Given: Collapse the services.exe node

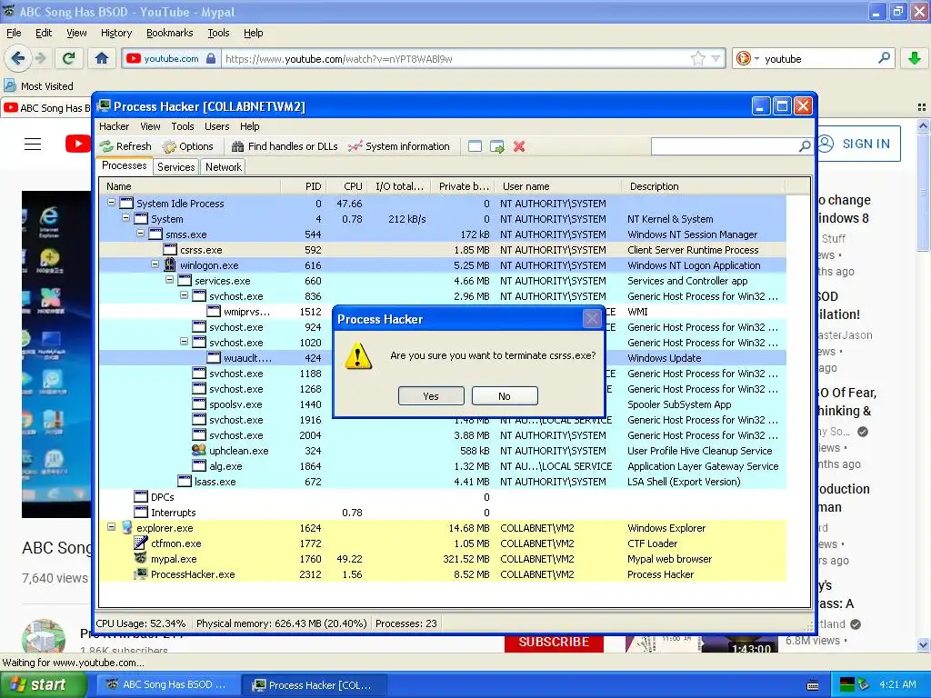Looking at the screenshot, I should pyautogui.click(x=169, y=280).
